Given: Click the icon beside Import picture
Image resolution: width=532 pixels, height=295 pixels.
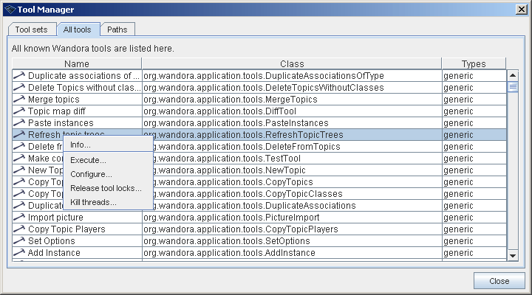Looking at the screenshot, I should 19,218.
